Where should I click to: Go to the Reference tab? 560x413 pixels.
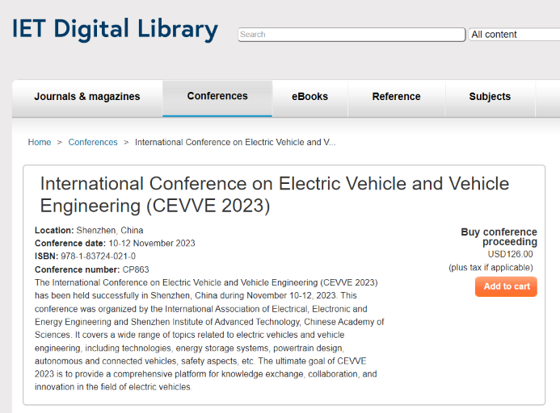pyautogui.click(x=396, y=97)
